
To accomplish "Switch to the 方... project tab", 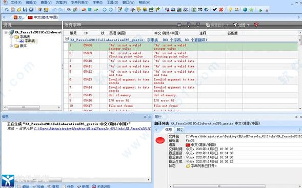I will [19, 17].
